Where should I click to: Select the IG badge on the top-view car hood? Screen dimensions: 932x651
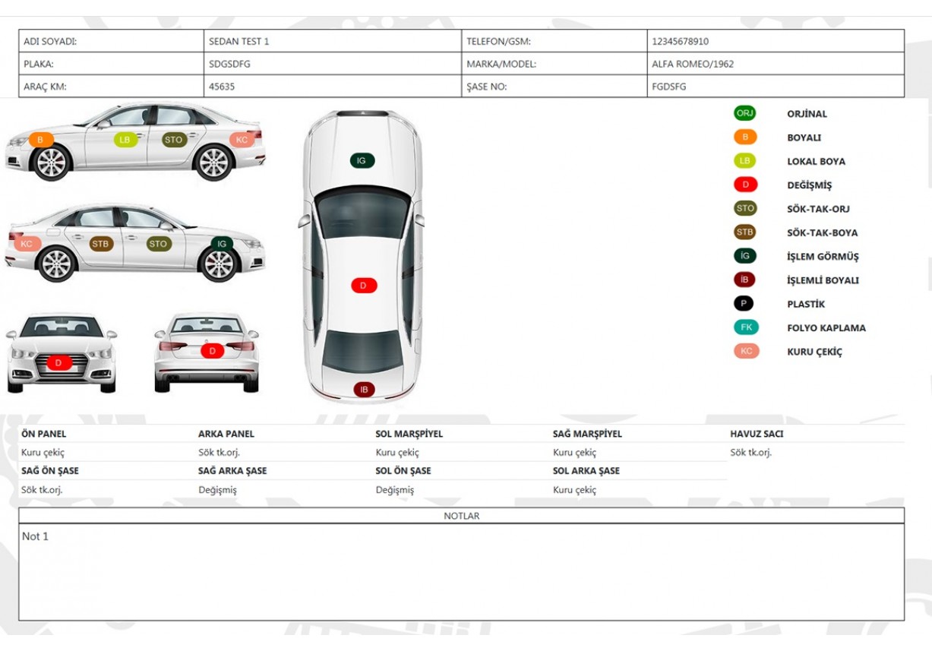[x=362, y=160]
